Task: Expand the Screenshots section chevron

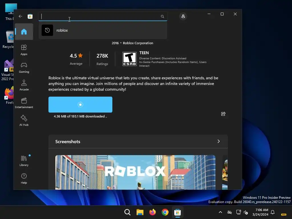Action: (x=219, y=141)
